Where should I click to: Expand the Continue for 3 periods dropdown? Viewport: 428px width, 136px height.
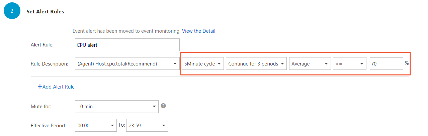[x=256, y=63]
